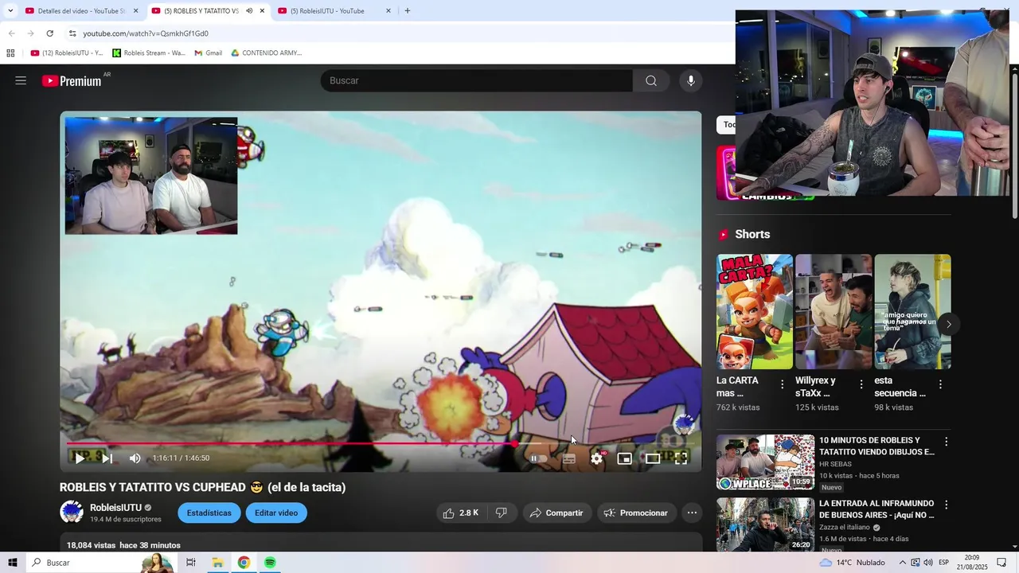Open the La CARTA mas short thumbnail
1019x573 pixels.
pos(755,311)
